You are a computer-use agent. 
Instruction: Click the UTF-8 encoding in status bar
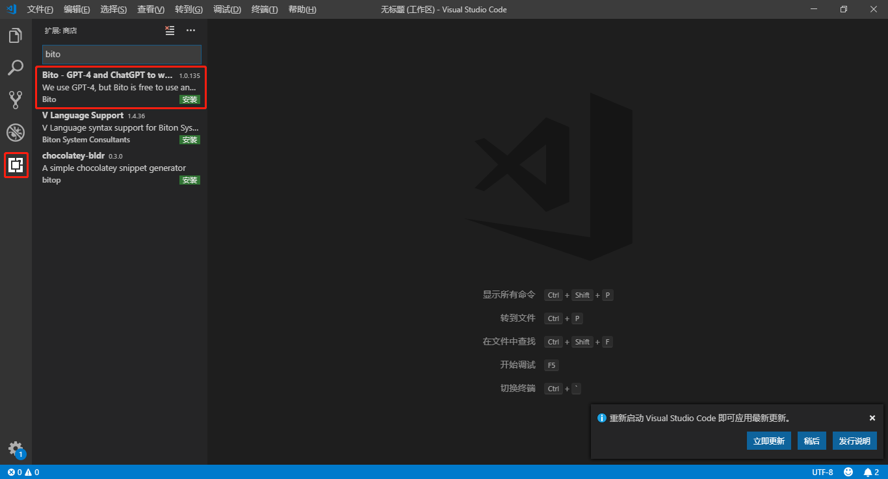pyautogui.click(x=822, y=473)
